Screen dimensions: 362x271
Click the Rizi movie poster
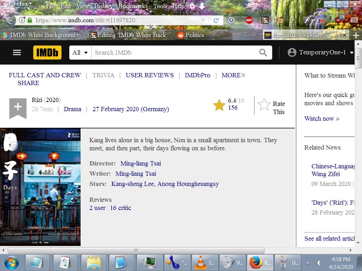(40, 187)
